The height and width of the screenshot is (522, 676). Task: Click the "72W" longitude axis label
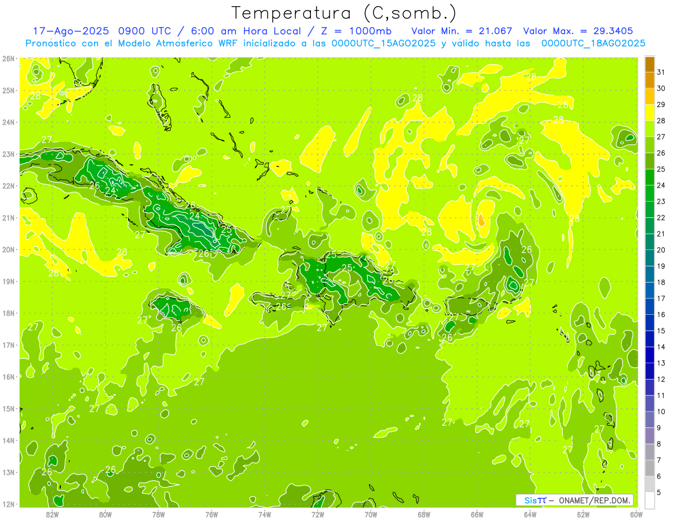[318, 514]
